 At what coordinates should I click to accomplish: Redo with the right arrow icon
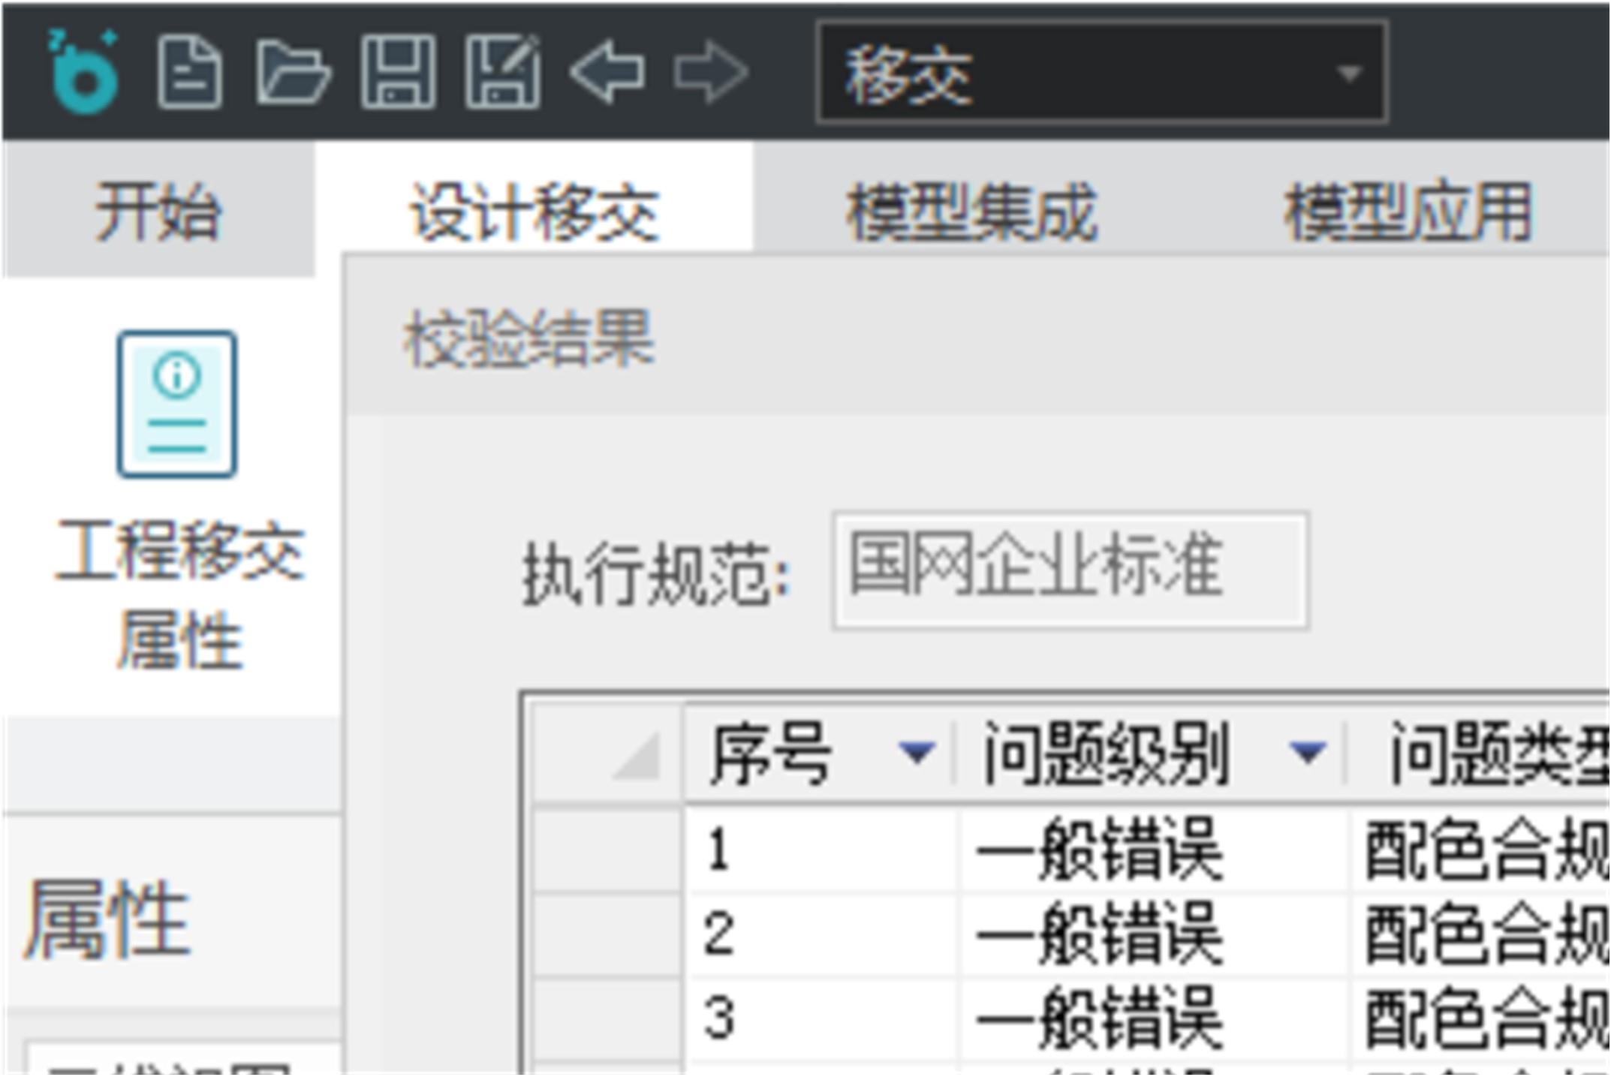[x=710, y=73]
